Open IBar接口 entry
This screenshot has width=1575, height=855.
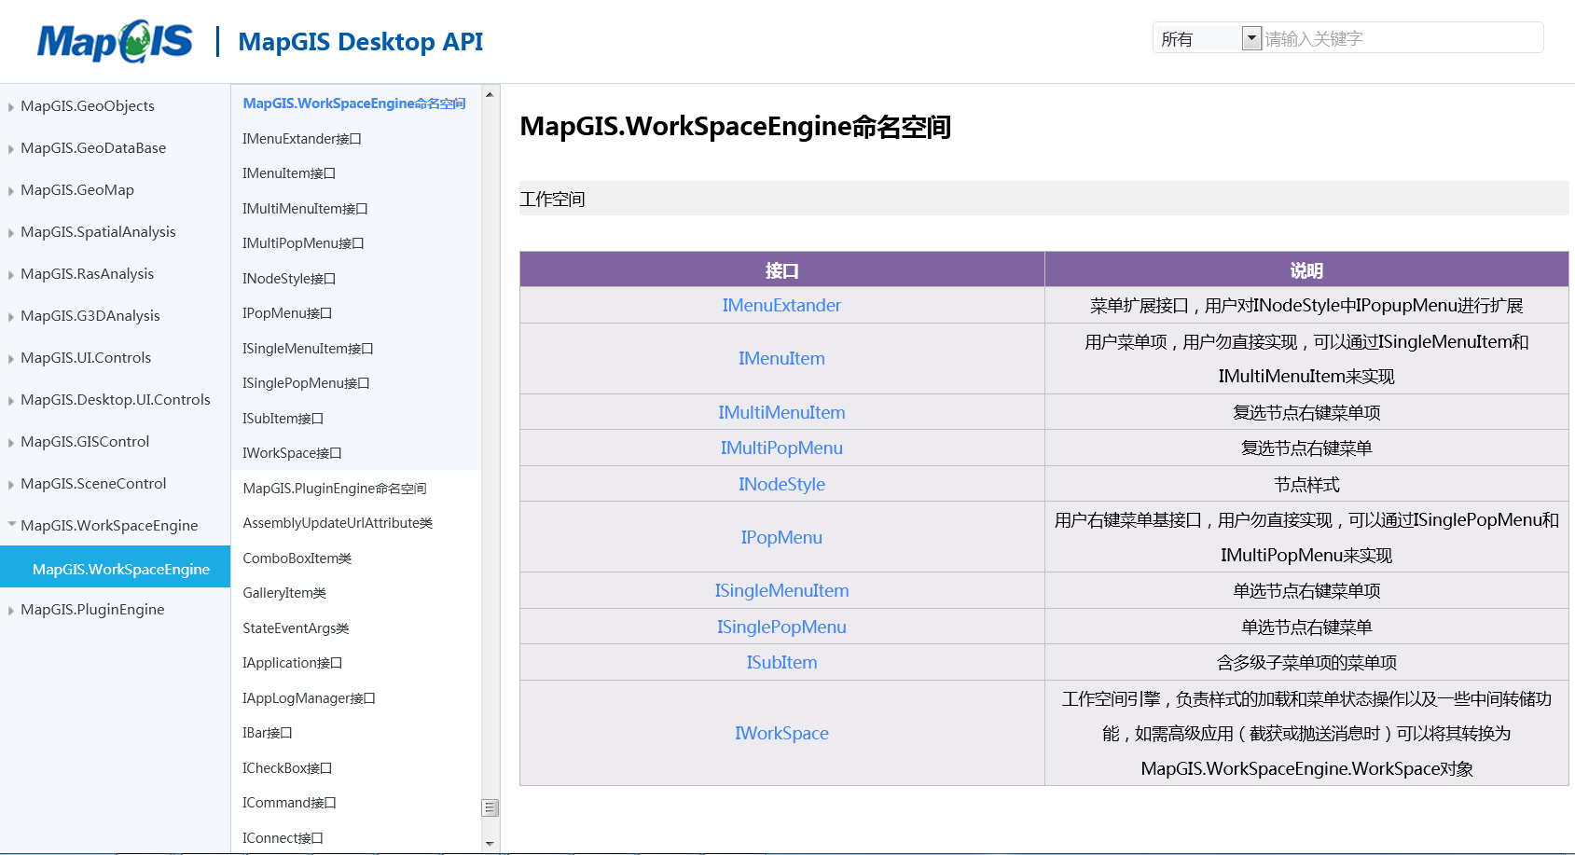(267, 733)
